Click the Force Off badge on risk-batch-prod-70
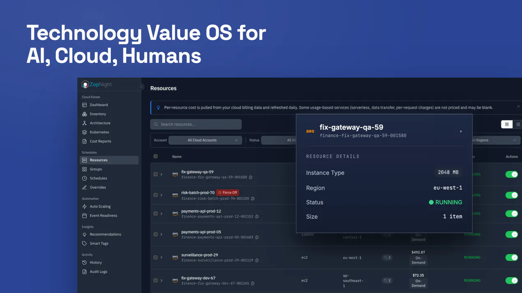This screenshot has height=293, width=522. click(228, 192)
